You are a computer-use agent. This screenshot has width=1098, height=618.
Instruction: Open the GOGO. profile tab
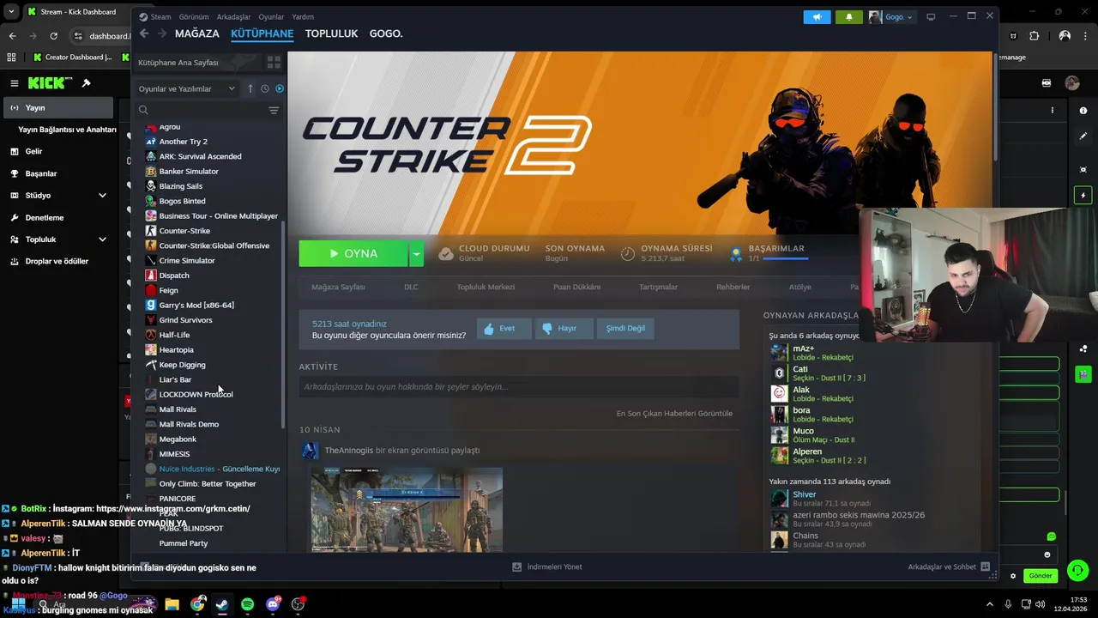386,33
